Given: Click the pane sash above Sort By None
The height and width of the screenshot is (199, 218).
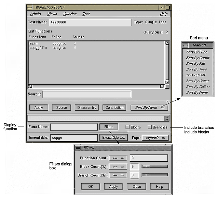Looking at the screenshot, I should 167,101.
